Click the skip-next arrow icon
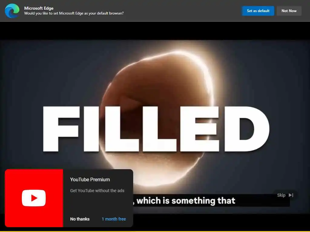The image size is (310, 232). point(291,195)
